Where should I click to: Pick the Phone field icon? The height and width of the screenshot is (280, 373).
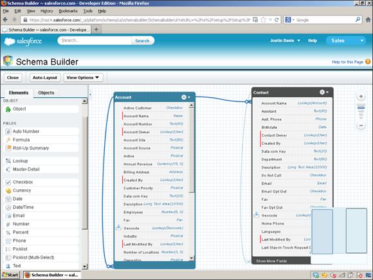click(8, 241)
